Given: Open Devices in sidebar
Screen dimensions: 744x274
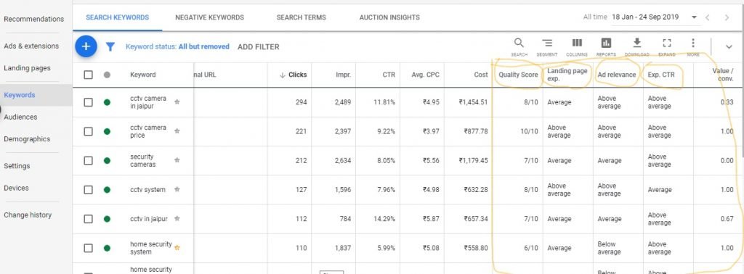Looking at the screenshot, I should [16, 188].
